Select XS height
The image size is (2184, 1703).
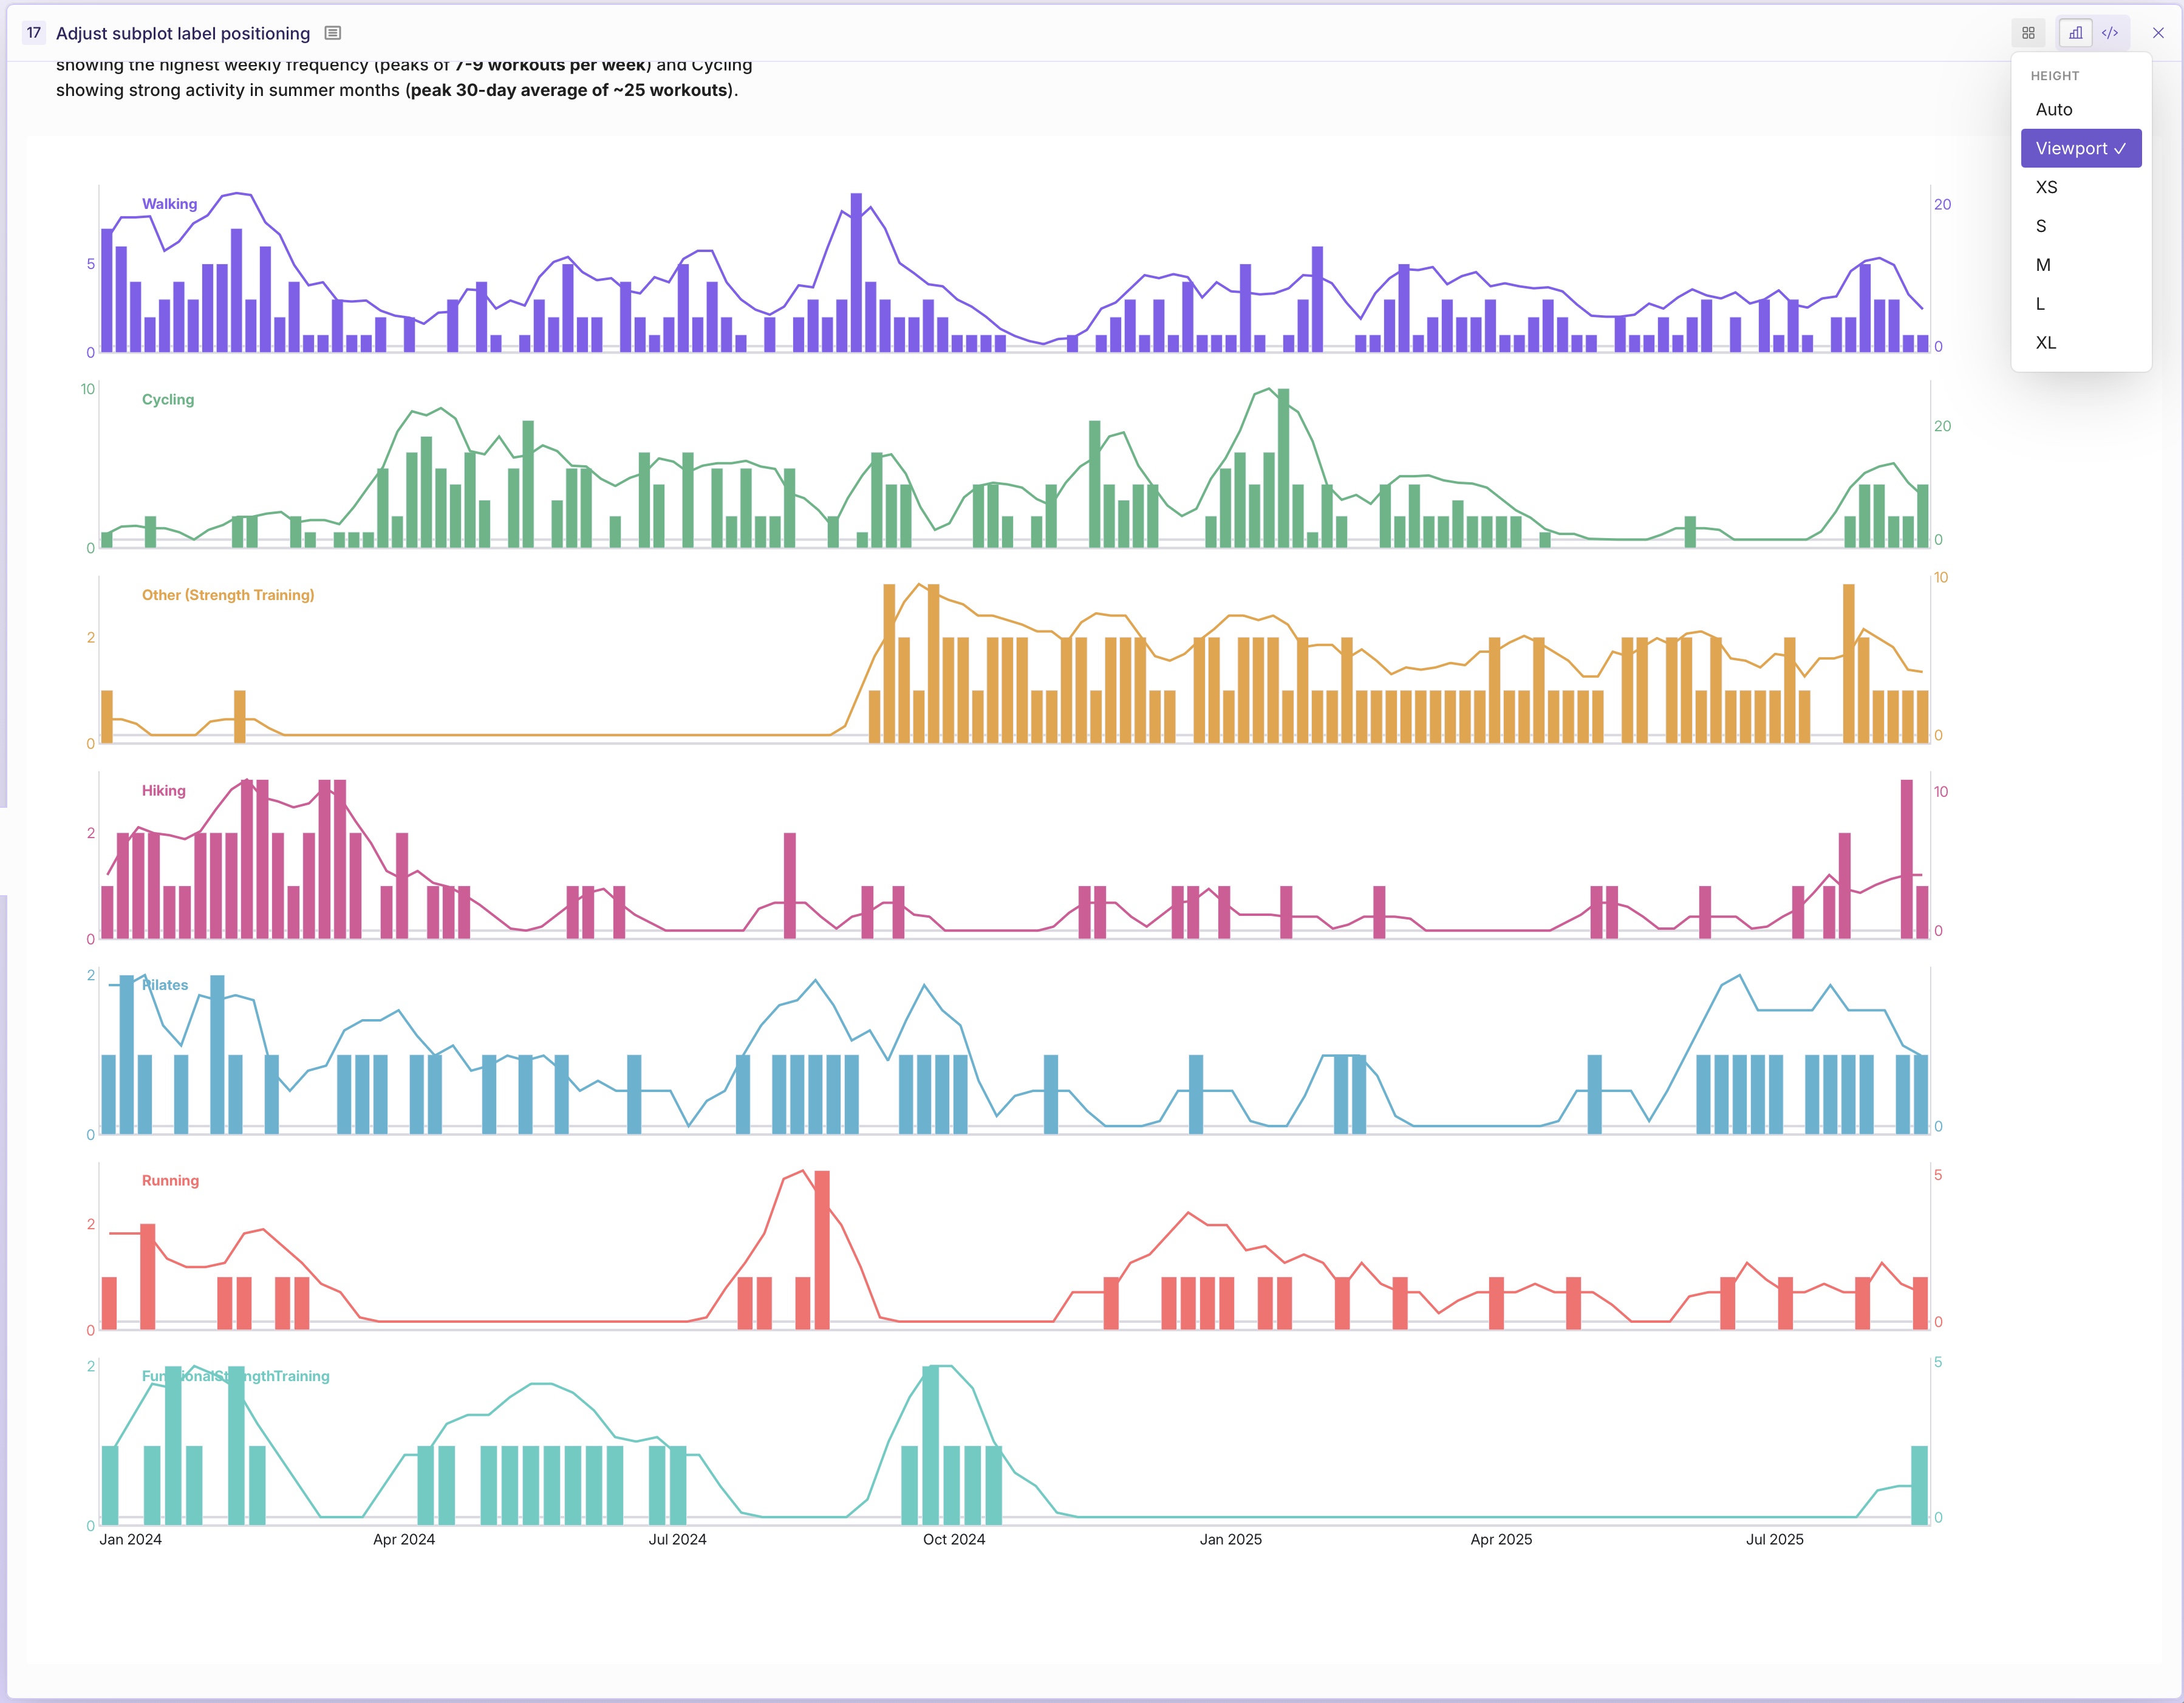coord(2081,187)
